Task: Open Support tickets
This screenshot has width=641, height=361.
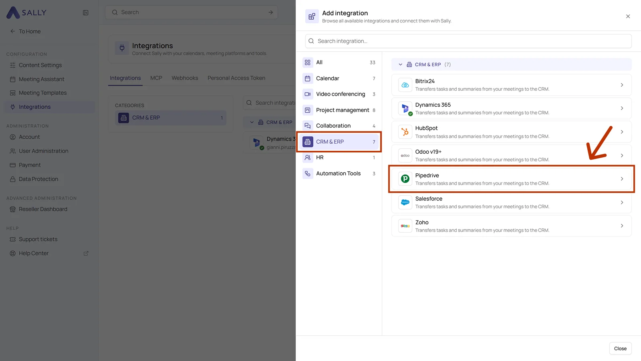Action: 38,239
